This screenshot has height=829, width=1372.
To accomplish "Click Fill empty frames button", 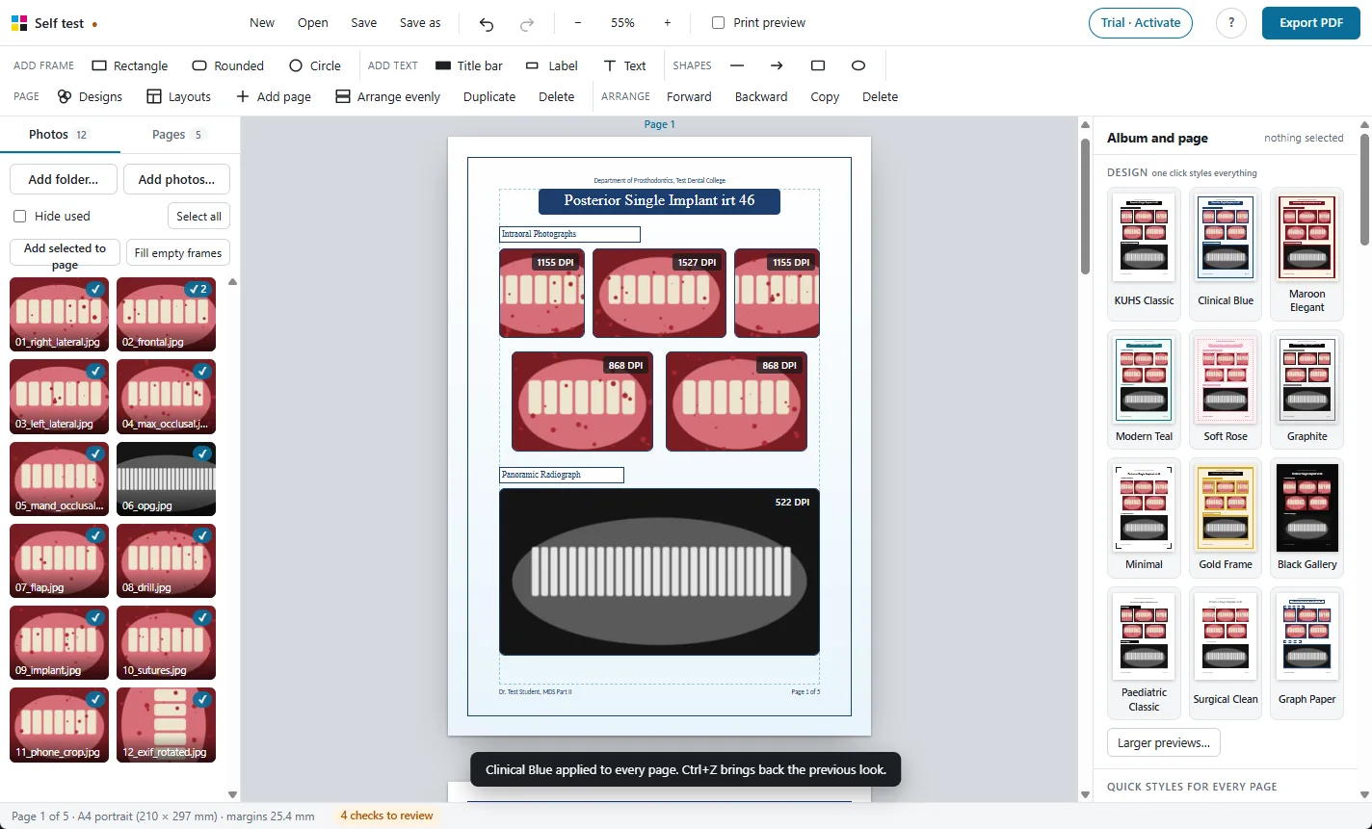I will point(178,252).
